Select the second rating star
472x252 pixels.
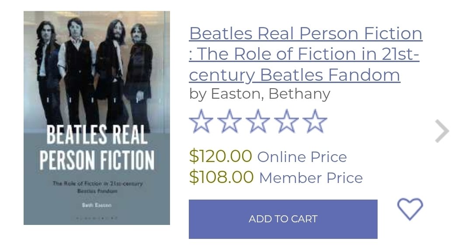229,121
